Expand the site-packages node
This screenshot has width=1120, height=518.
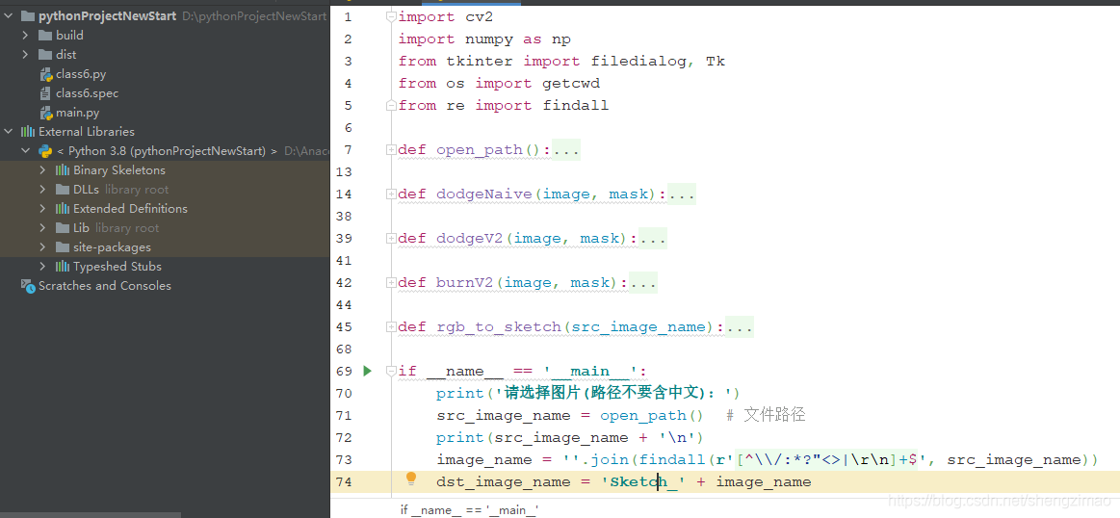(43, 247)
